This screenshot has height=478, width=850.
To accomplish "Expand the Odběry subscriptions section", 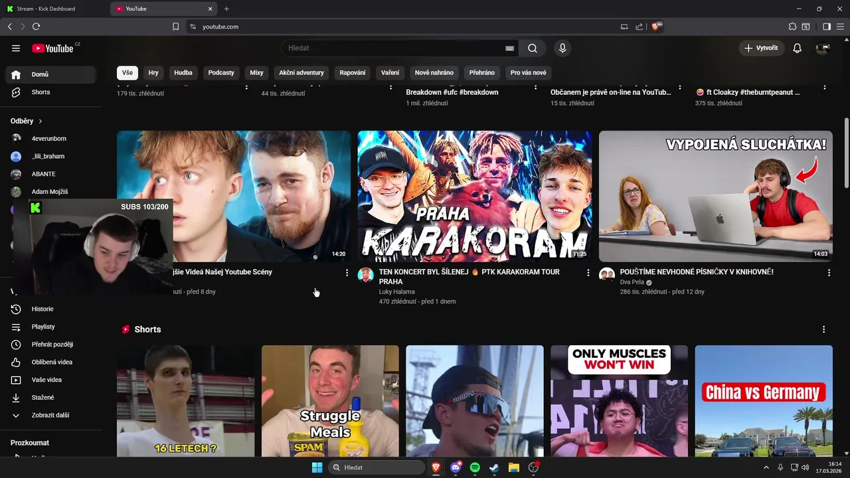I will click(27, 121).
